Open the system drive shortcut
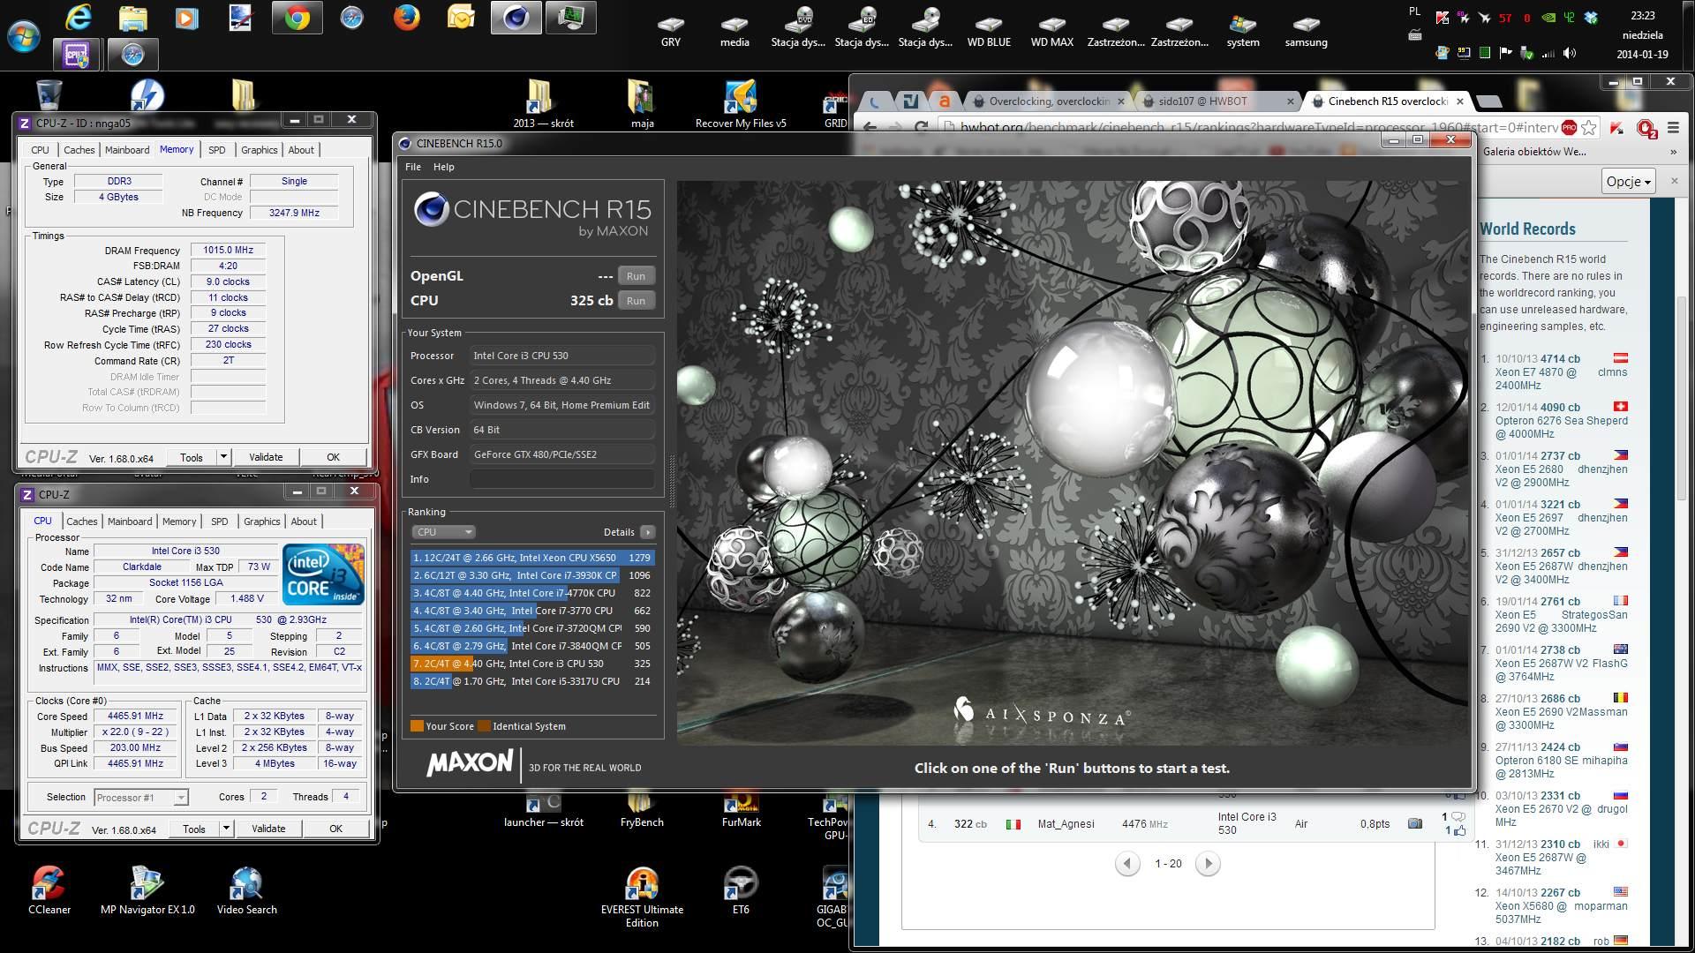The height and width of the screenshot is (953, 1695). (1243, 32)
